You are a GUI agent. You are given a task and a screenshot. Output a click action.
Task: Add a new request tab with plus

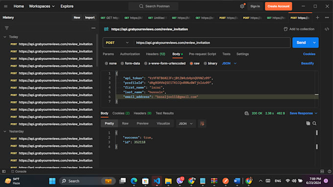317,18
